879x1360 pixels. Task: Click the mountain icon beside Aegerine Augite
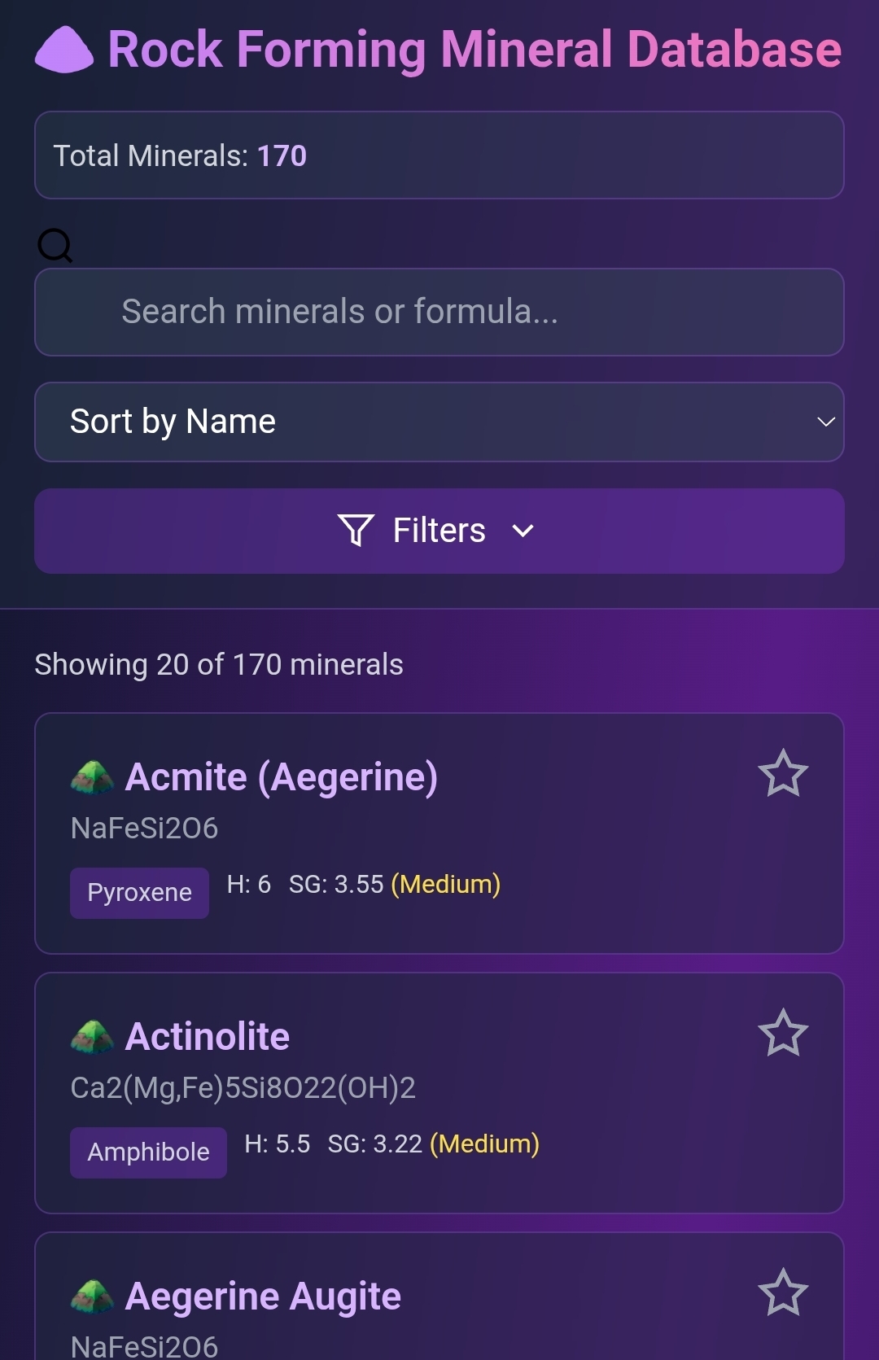coord(92,1297)
